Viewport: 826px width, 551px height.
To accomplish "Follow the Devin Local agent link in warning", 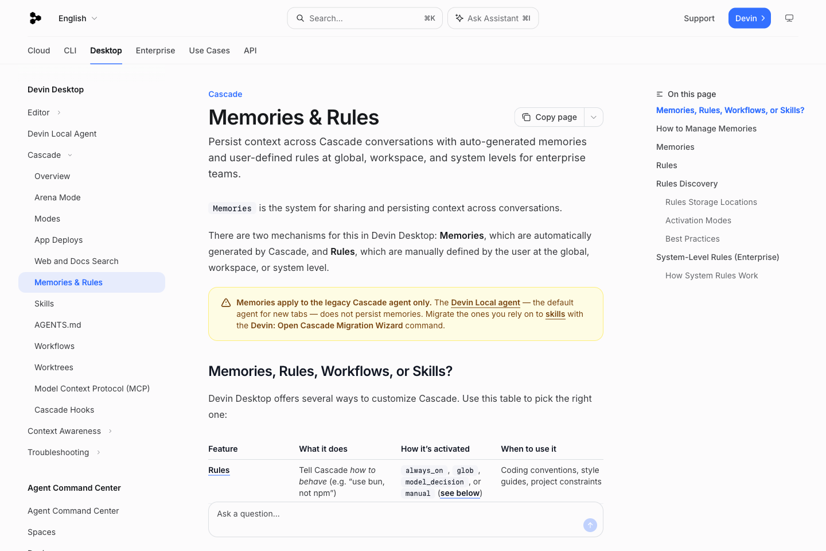I will tap(486, 302).
